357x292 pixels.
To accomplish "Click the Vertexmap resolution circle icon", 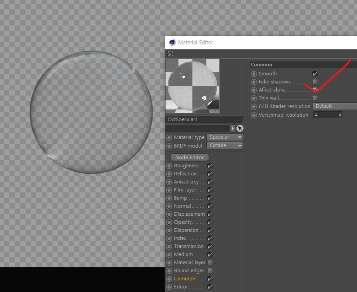I will (x=254, y=115).
